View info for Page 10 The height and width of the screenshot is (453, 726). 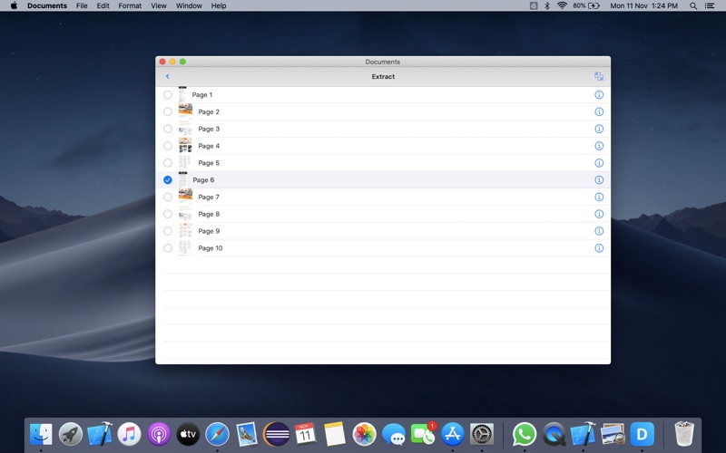click(x=599, y=248)
